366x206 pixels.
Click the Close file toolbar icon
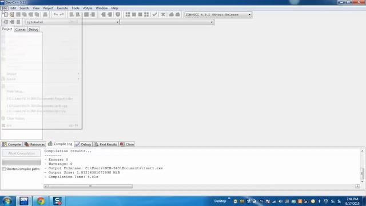point(30,14)
